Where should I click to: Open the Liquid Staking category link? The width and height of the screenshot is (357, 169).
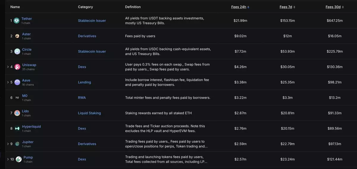click(89, 113)
